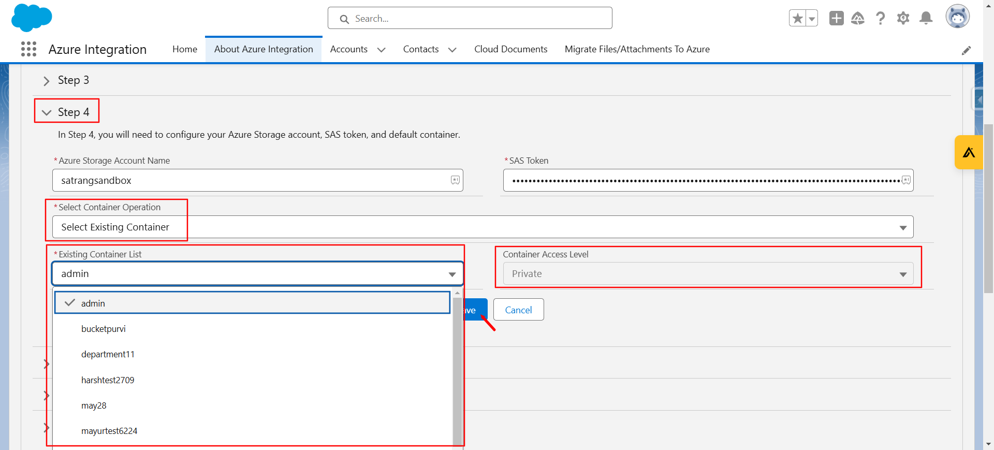
Task: Go to the Home tab
Action: point(185,49)
